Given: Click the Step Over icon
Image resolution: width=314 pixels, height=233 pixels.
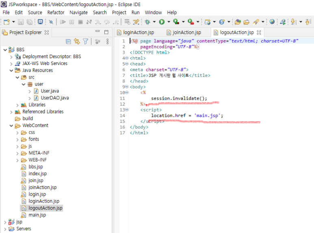Looking at the screenshot, I should click(x=107, y=22).
